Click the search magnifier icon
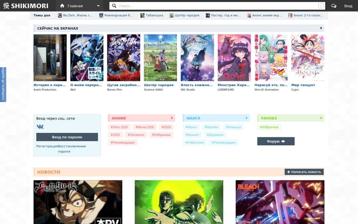The image size is (358, 224). (114, 5)
